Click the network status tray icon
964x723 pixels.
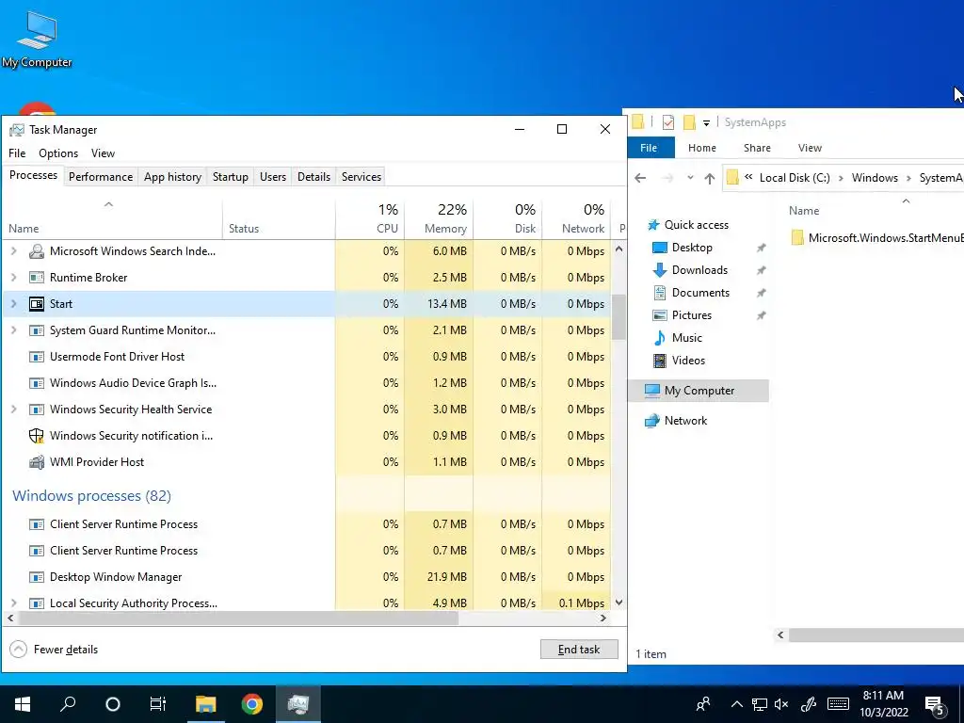[760, 704]
